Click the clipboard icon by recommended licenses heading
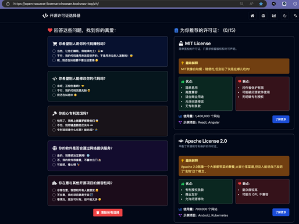 (176, 30)
